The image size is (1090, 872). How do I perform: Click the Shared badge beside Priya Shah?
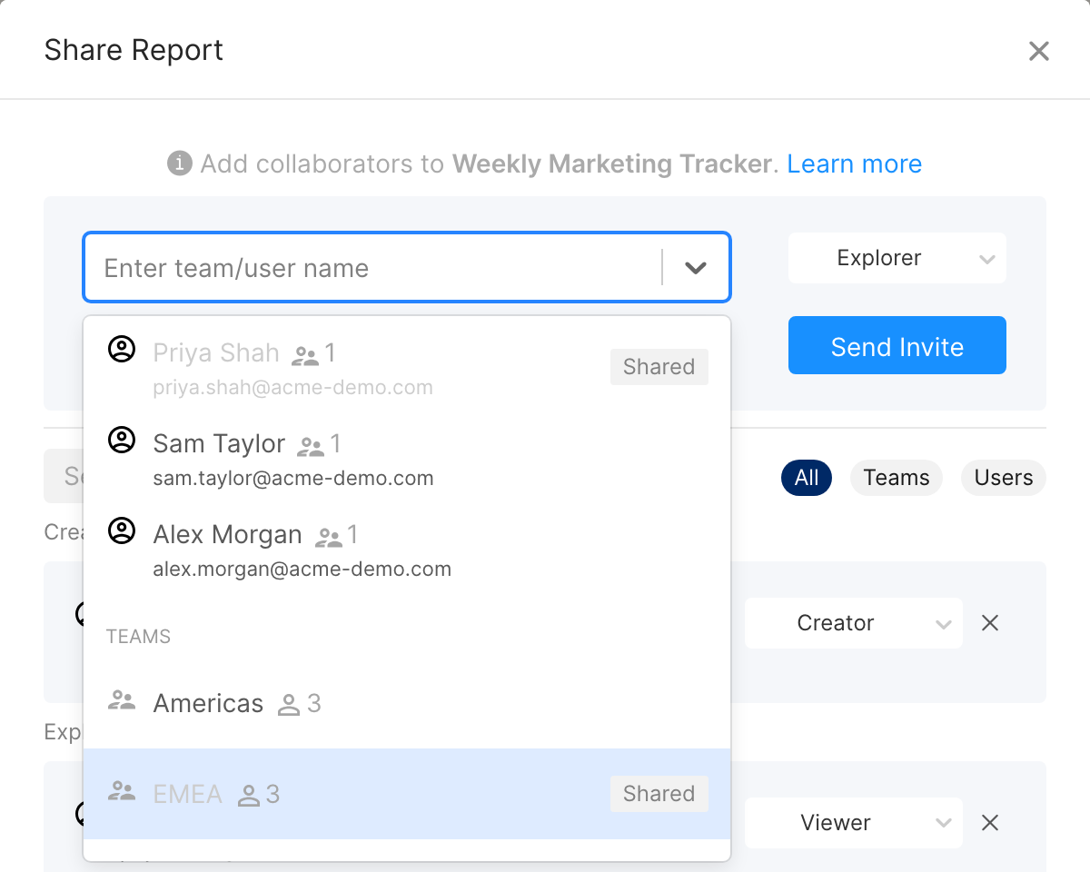point(659,367)
